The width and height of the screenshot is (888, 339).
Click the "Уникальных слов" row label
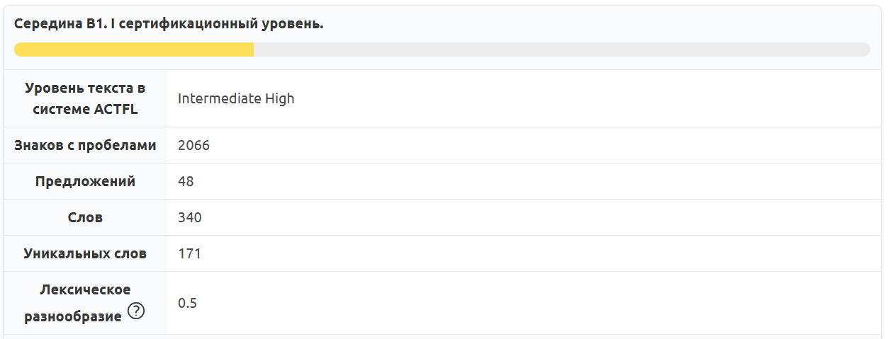(85, 253)
